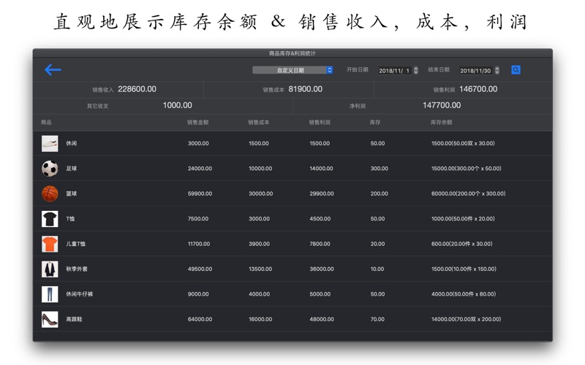The image size is (585, 365).
Task: Click the white sneaker product image
Action: (x=50, y=143)
